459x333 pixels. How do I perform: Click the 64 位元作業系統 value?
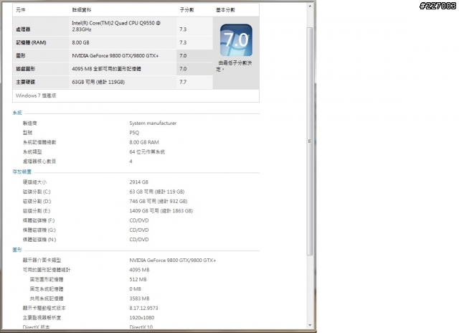(147, 151)
